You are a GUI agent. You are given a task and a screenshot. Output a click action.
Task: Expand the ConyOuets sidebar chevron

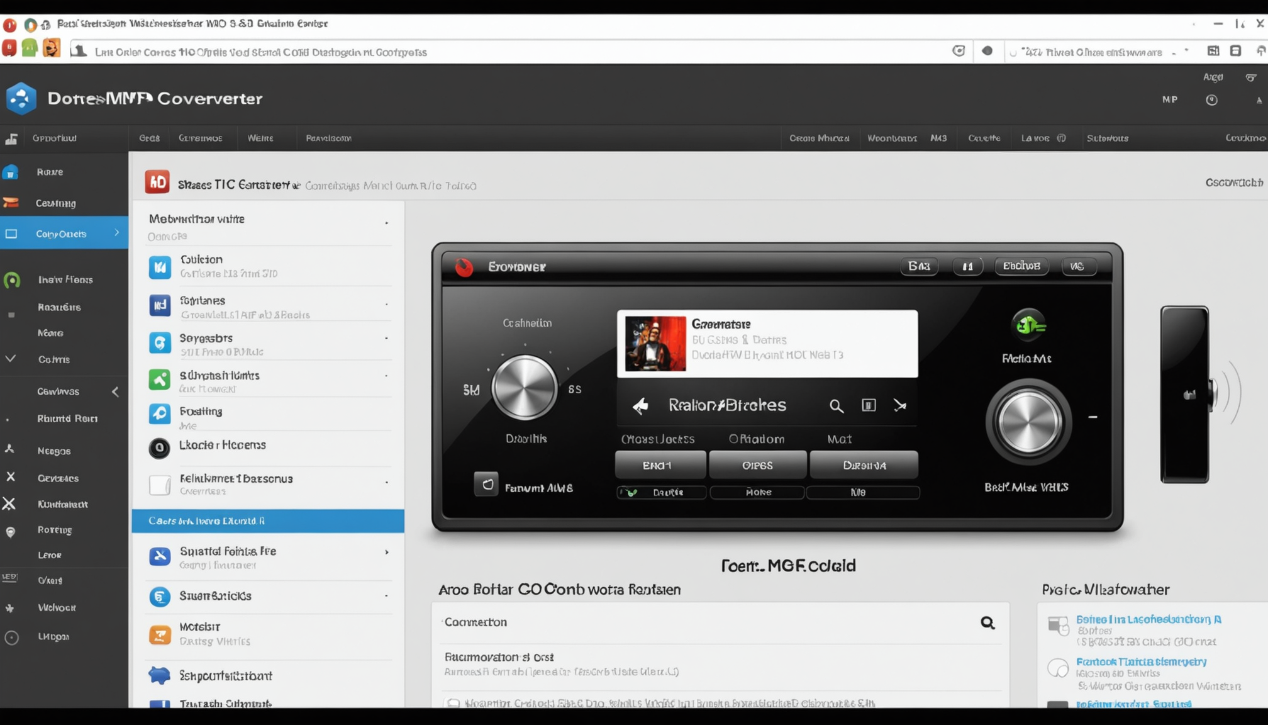(117, 233)
